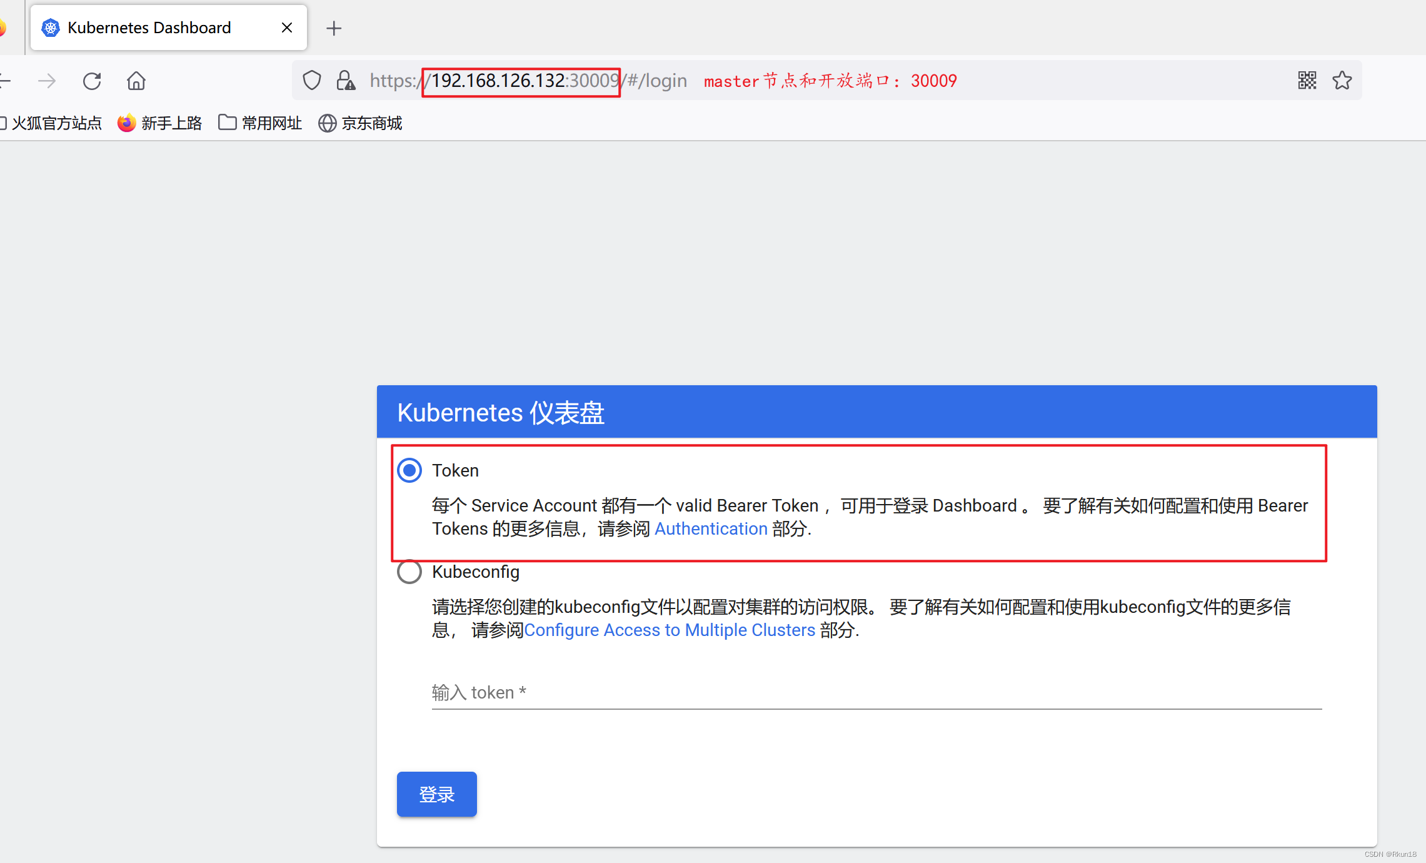This screenshot has width=1426, height=863.
Task: Click the folder icon beside 常用网址
Action: pyautogui.click(x=227, y=122)
